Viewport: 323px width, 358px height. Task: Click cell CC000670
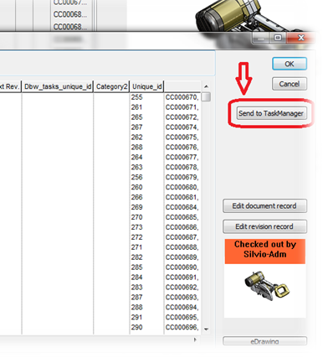point(182,97)
